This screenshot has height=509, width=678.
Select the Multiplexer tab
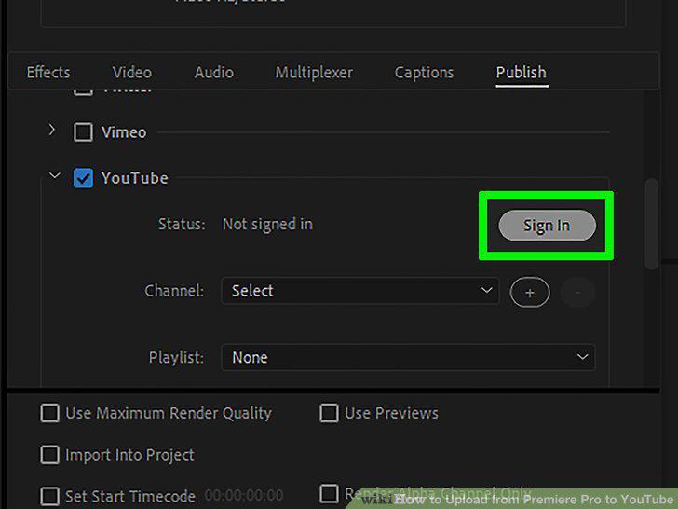[314, 73]
